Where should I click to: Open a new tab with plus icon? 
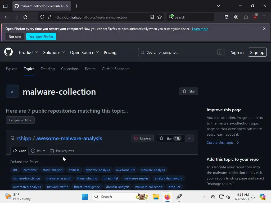pos(77,6)
